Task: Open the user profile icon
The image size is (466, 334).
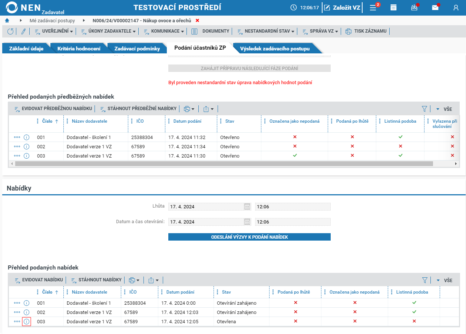Action: (x=456, y=7)
